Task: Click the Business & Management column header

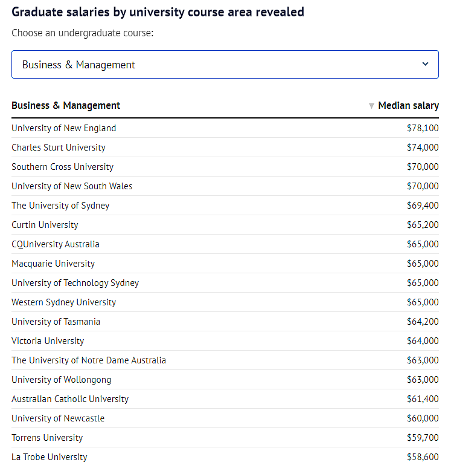Action: [x=66, y=105]
